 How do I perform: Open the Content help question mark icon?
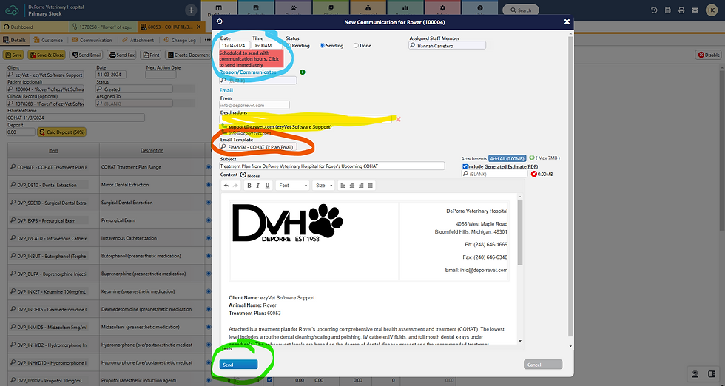(x=243, y=175)
